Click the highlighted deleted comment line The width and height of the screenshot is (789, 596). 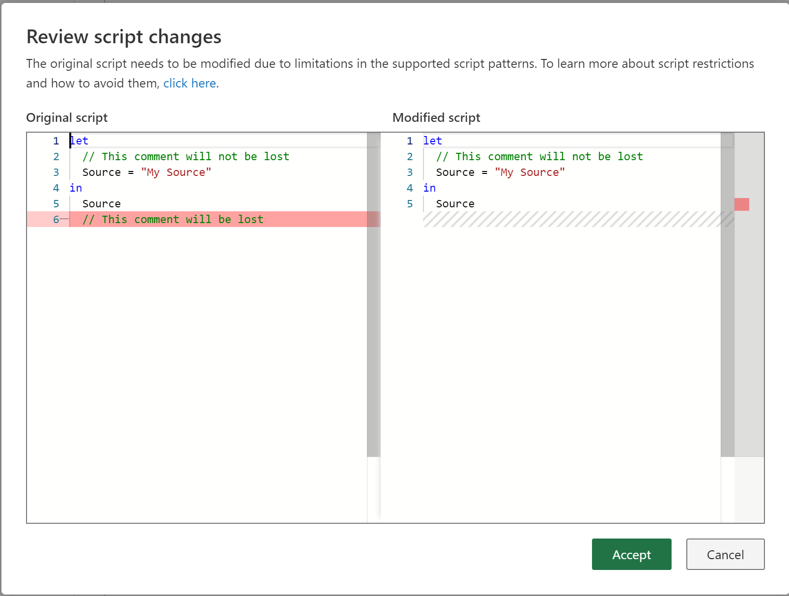coord(173,220)
